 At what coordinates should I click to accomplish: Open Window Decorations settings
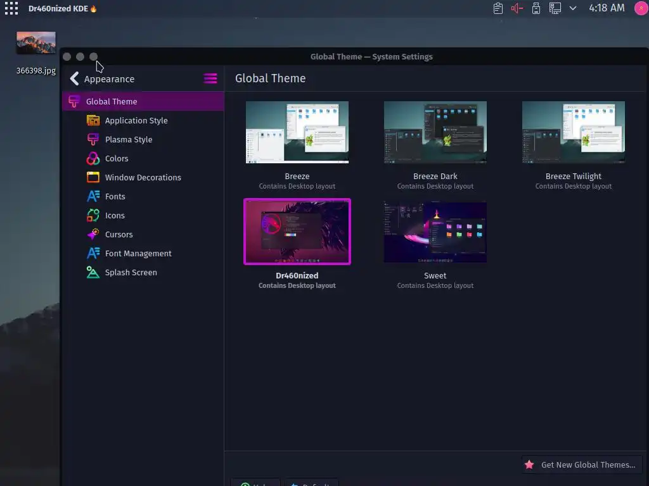[143, 177]
